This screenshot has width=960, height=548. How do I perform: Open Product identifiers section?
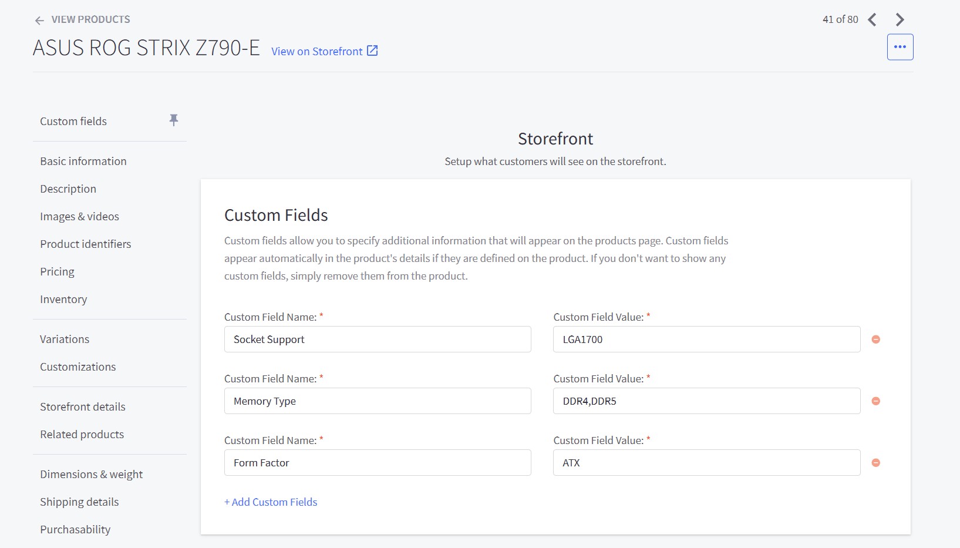(x=86, y=244)
